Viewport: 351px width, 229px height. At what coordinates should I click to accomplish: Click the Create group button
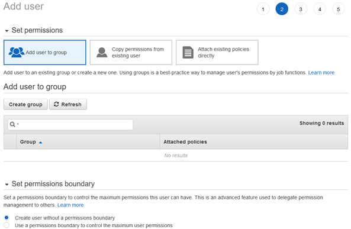coord(25,104)
